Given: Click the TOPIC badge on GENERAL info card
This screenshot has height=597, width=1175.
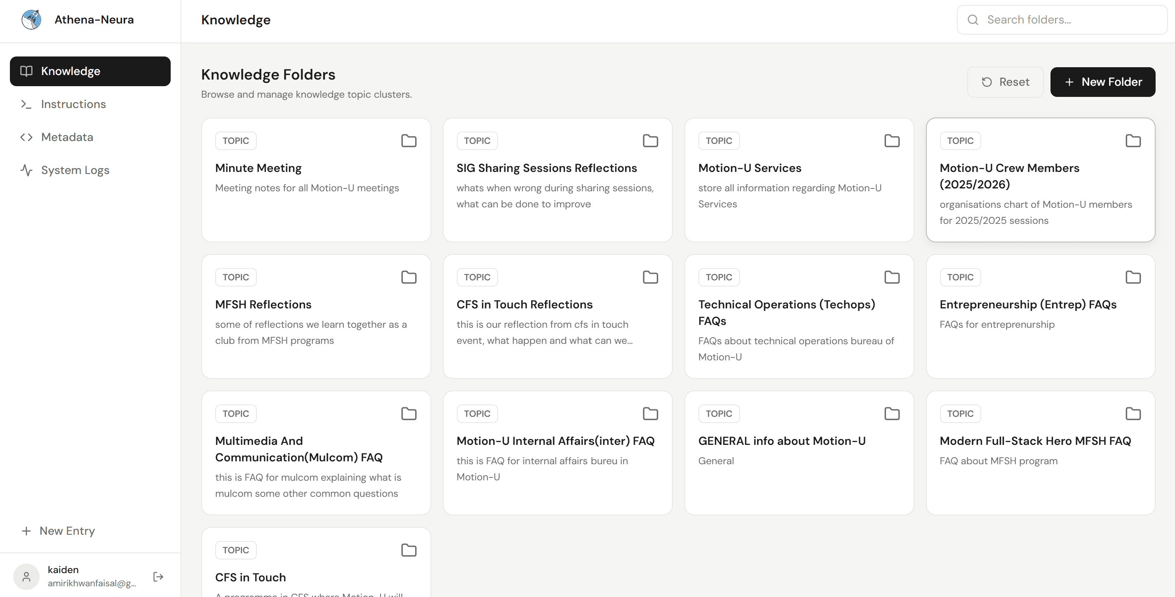Looking at the screenshot, I should click(x=719, y=413).
